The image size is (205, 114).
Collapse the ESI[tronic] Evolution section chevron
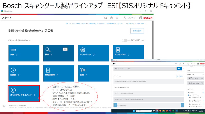pos(30,40)
